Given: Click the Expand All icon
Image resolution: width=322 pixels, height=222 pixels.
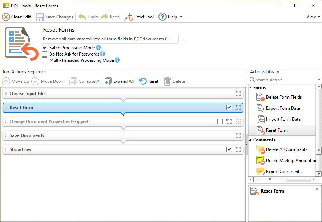Looking at the screenshot, I should [x=107, y=81].
